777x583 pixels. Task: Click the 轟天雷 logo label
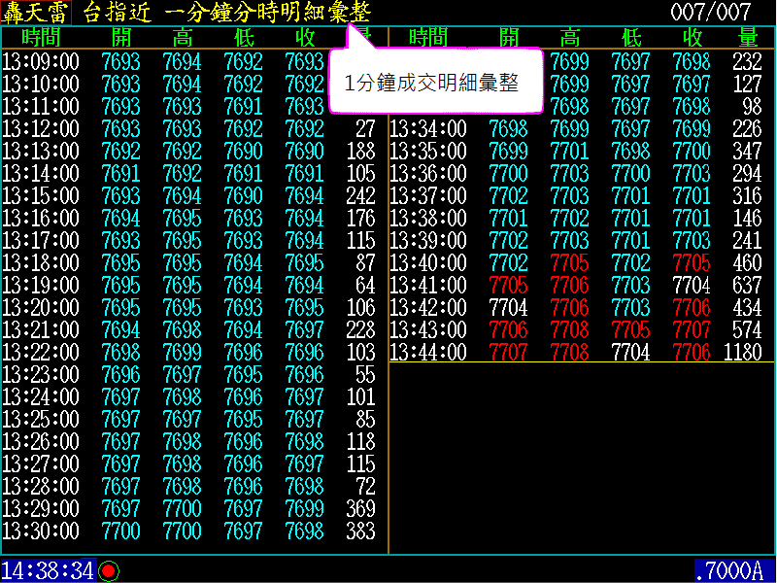point(37,13)
